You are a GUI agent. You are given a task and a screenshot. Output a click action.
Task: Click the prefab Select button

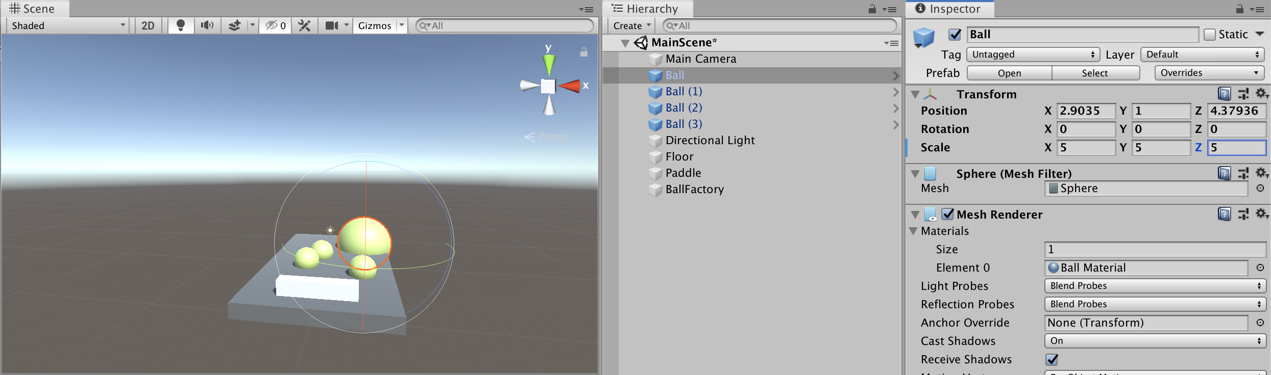(x=1095, y=73)
